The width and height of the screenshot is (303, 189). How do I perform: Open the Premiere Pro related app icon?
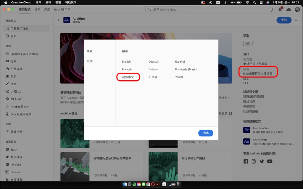click(246, 130)
